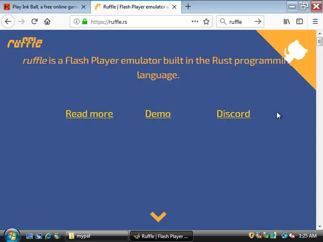The height and width of the screenshot is (242, 323).
Task: Open a new tab with plus button
Action: tap(188, 7)
